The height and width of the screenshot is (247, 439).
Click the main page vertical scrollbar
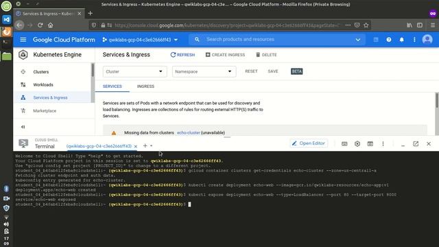(x=437, y=100)
